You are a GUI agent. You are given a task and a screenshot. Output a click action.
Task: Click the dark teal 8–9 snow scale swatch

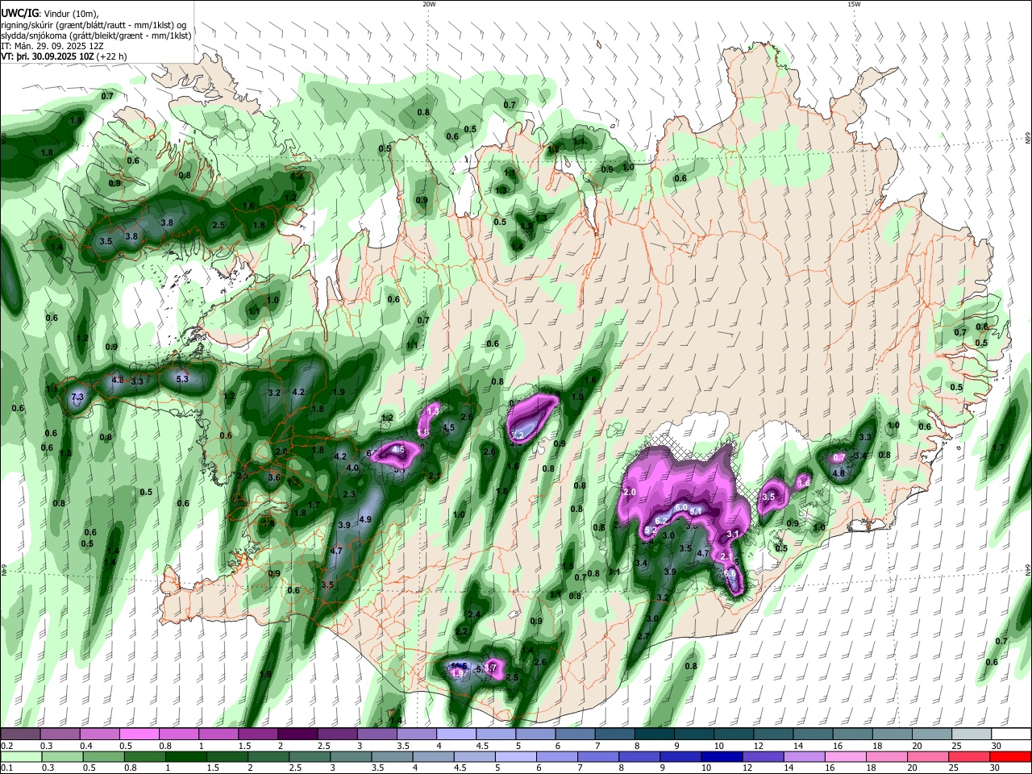(x=654, y=733)
